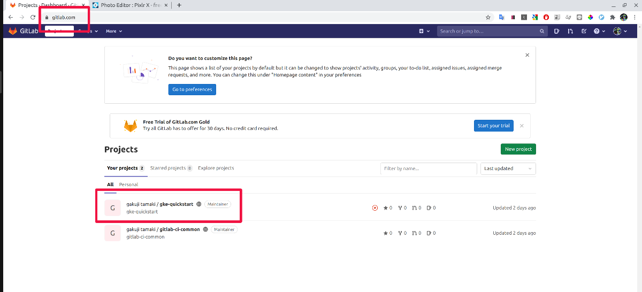The image size is (642, 292).
Task: Open the Chrome three-dot menu
Action: 635,17
